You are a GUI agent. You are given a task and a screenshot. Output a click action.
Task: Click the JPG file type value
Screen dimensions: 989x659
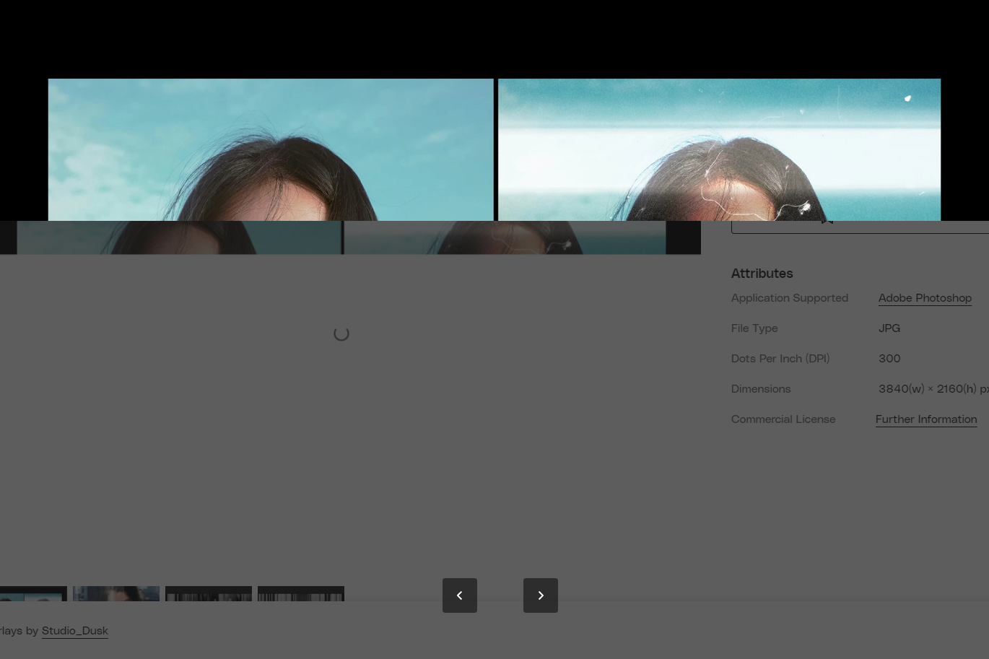tap(889, 328)
